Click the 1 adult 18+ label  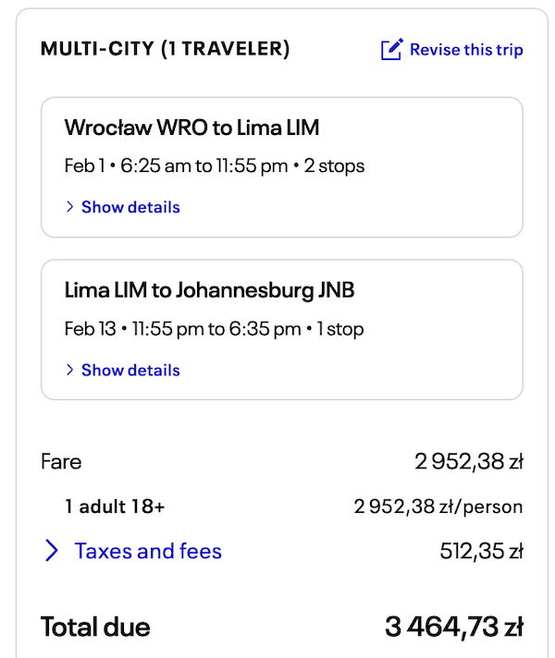[115, 506]
